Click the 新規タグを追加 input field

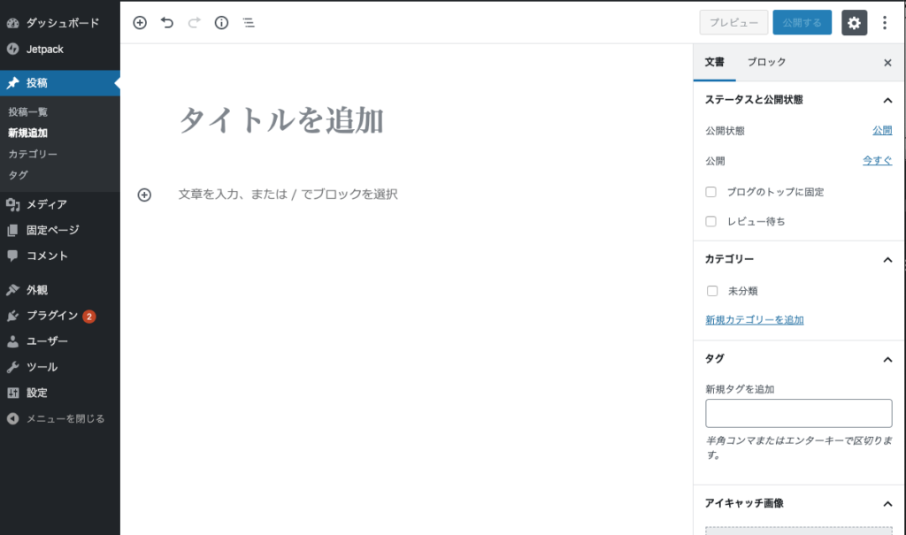798,414
